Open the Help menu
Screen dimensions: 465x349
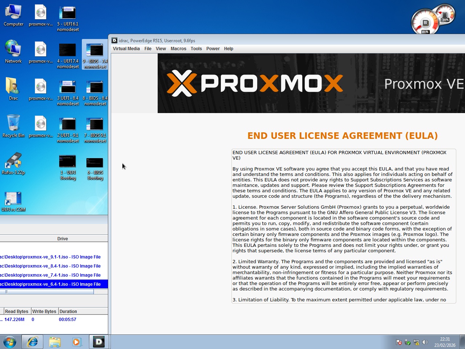pos(229,49)
